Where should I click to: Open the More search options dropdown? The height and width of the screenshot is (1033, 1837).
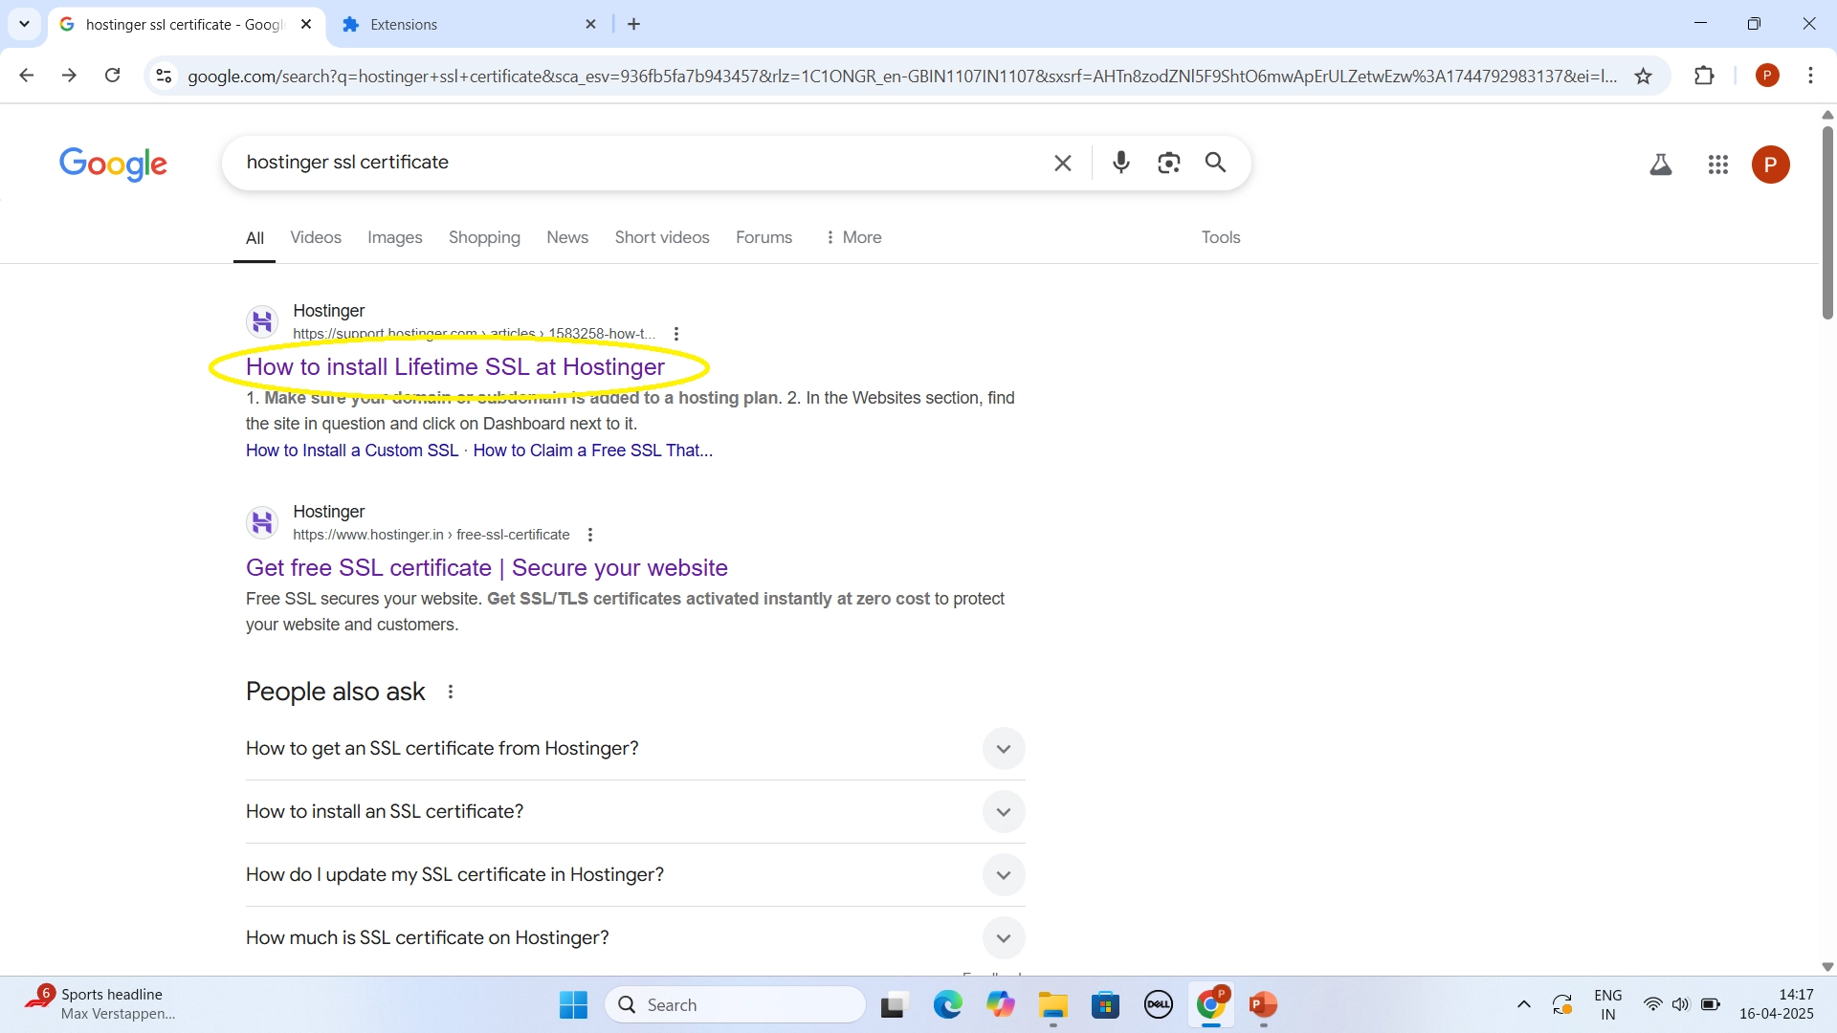point(853,237)
